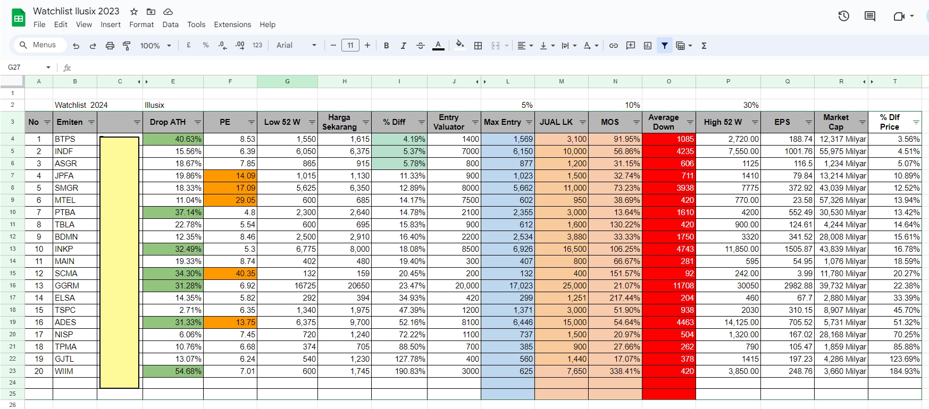Select the BTPS emiten cell

coord(75,139)
